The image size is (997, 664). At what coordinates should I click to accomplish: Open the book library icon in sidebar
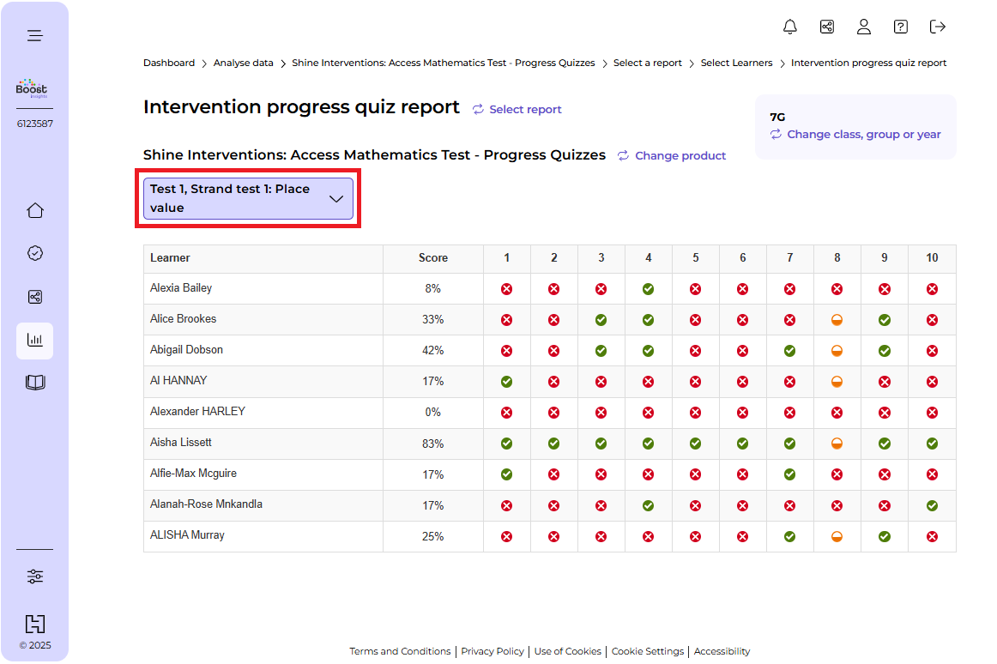tap(34, 383)
